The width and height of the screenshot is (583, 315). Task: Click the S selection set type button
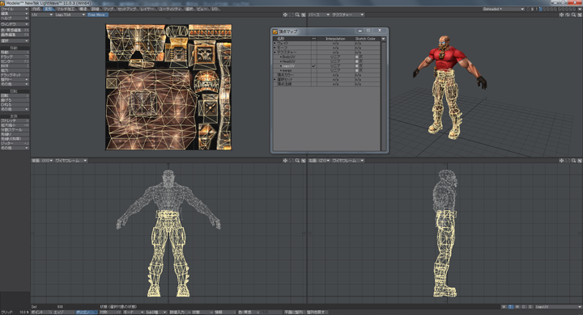click(530, 307)
